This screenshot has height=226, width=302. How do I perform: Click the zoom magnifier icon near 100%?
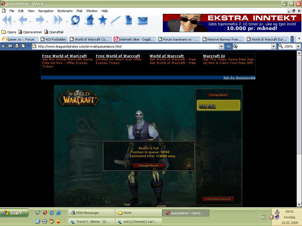coord(281,46)
